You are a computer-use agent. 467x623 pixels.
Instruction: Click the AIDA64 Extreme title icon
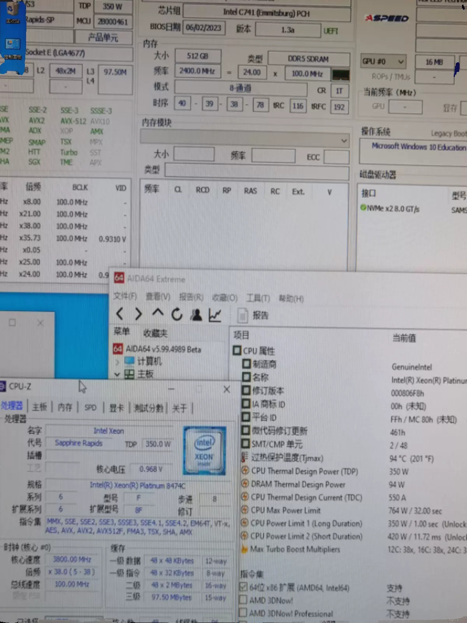pyautogui.click(x=119, y=278)
